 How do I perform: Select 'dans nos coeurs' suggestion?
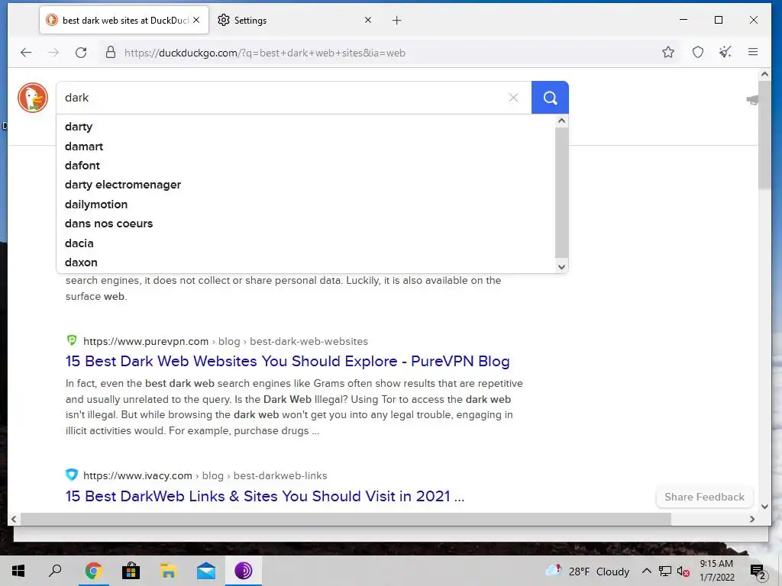(108, 224)
